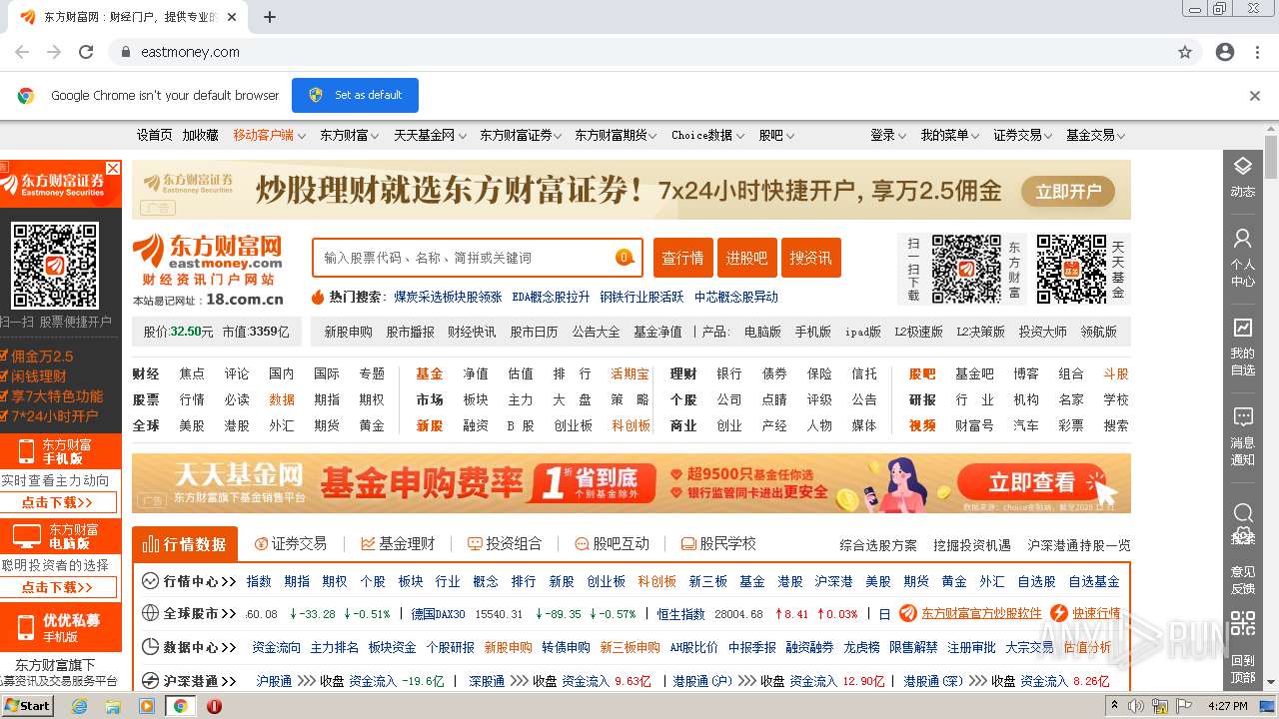Click the 行情中心 round icon
Viewport: 1279px width, 719px height.
tap(150, 580)
